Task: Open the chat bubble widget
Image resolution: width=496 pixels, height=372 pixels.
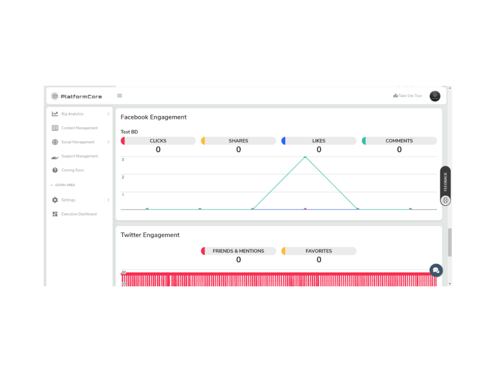Action: 436,270
